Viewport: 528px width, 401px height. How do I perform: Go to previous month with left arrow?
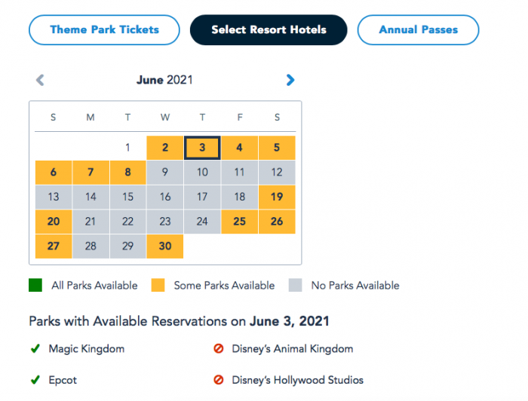click(x=41, y=80)
